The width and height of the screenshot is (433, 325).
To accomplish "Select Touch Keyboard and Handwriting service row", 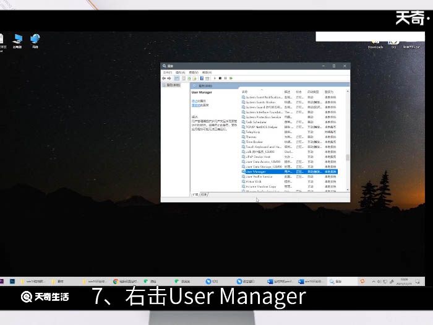I will [289, 147].
